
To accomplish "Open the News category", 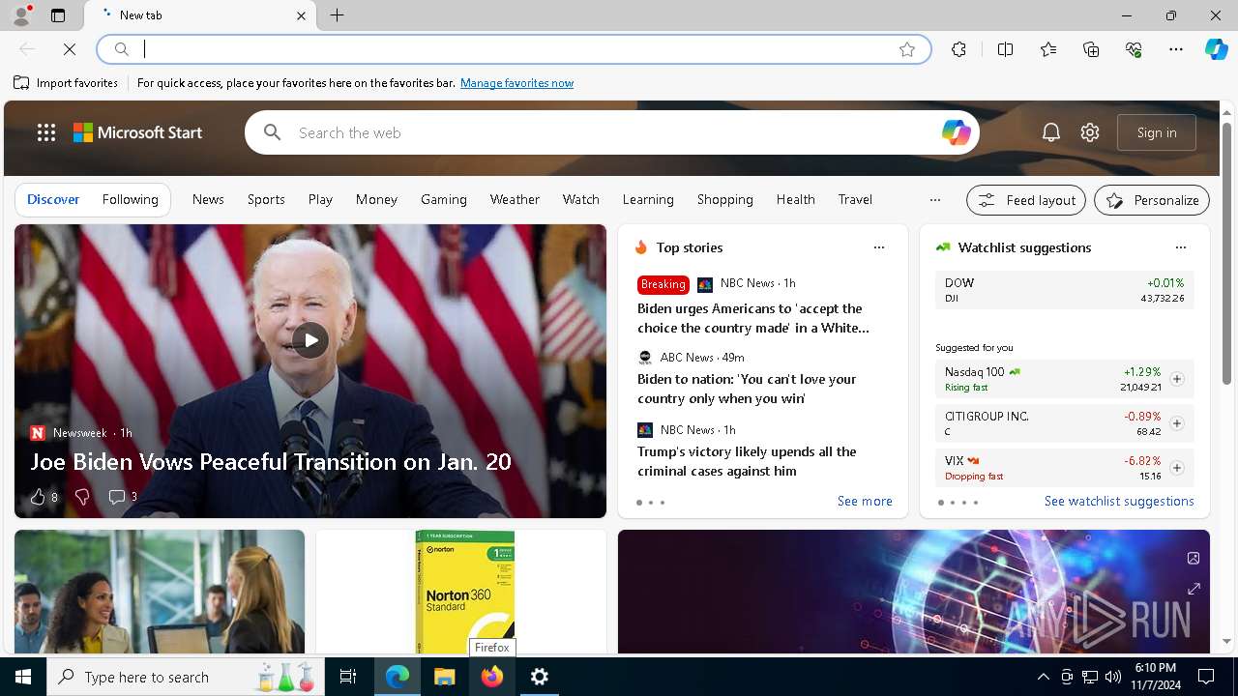I will tap(208, 199).
